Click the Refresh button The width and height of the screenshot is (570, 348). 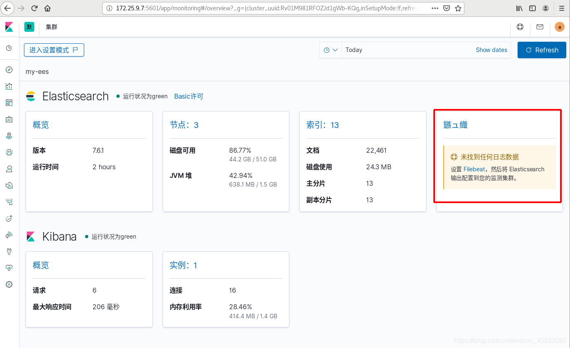pos(542,50)
